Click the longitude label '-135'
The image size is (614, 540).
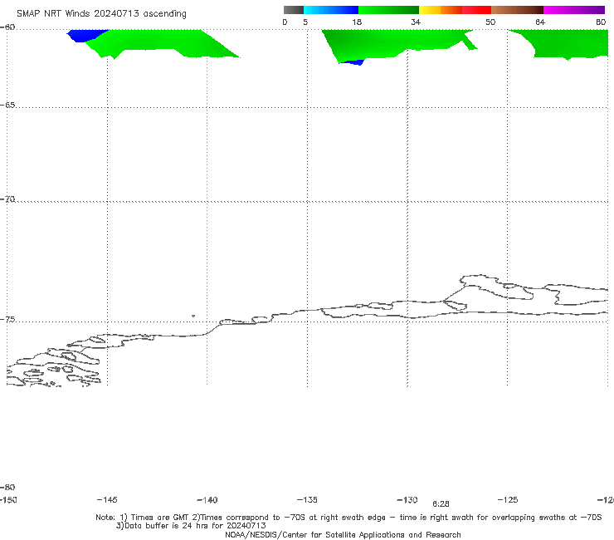pos(307,500)
